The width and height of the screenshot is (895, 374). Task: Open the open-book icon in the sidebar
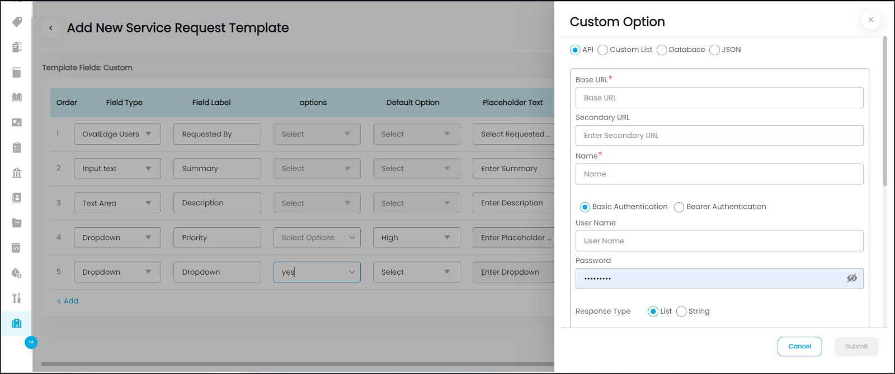tap(17, 97)
